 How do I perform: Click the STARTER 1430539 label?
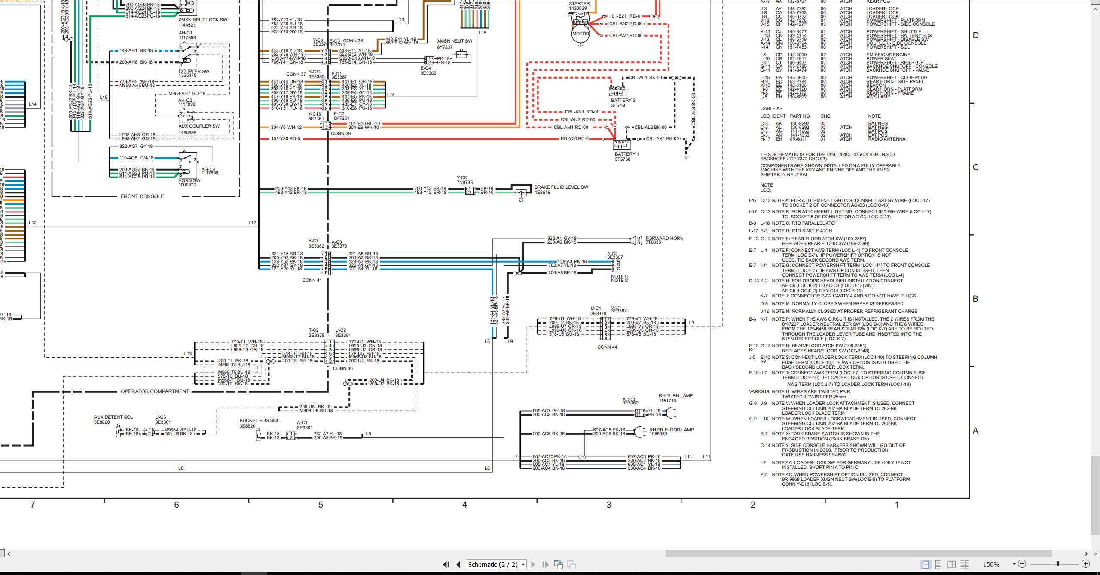tap(579, 6)
